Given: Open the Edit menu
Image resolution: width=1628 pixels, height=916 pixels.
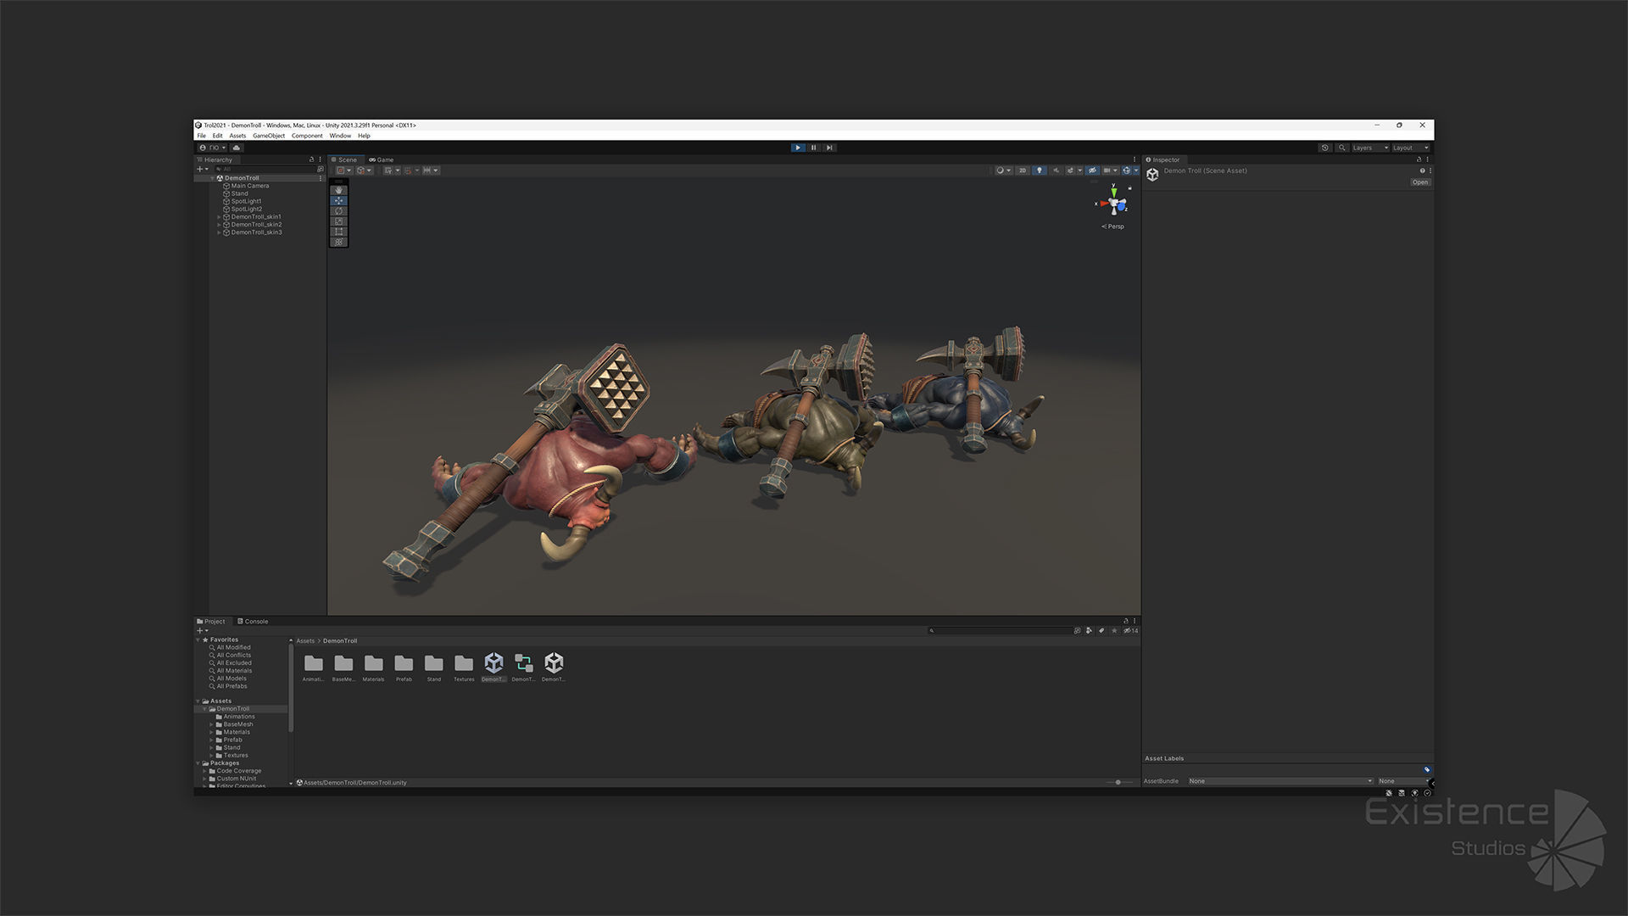Looking at the screenshot, I should (x=218, y=136).
